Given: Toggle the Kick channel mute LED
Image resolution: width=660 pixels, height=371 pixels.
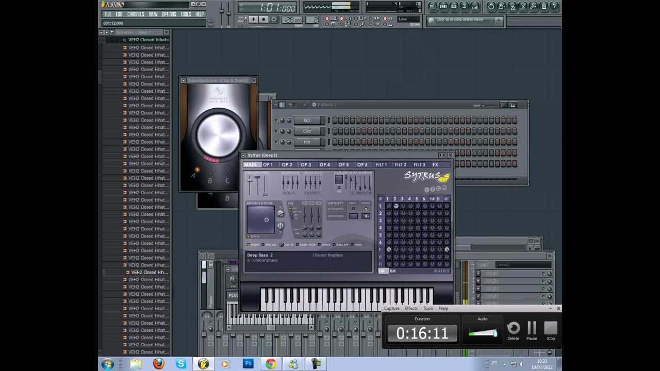Looking at the screenshot, I should tap(276, 120).
